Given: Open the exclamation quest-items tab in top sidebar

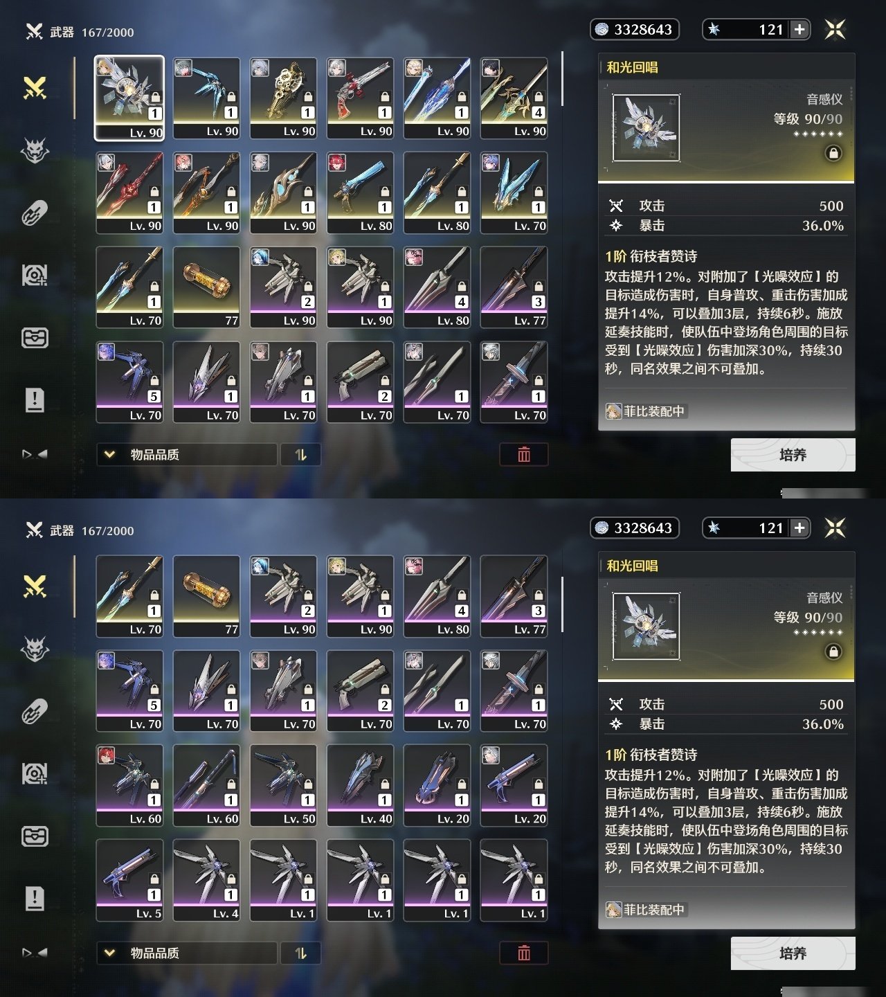Looking at the screenshot, I should click(x=35, y=399).
